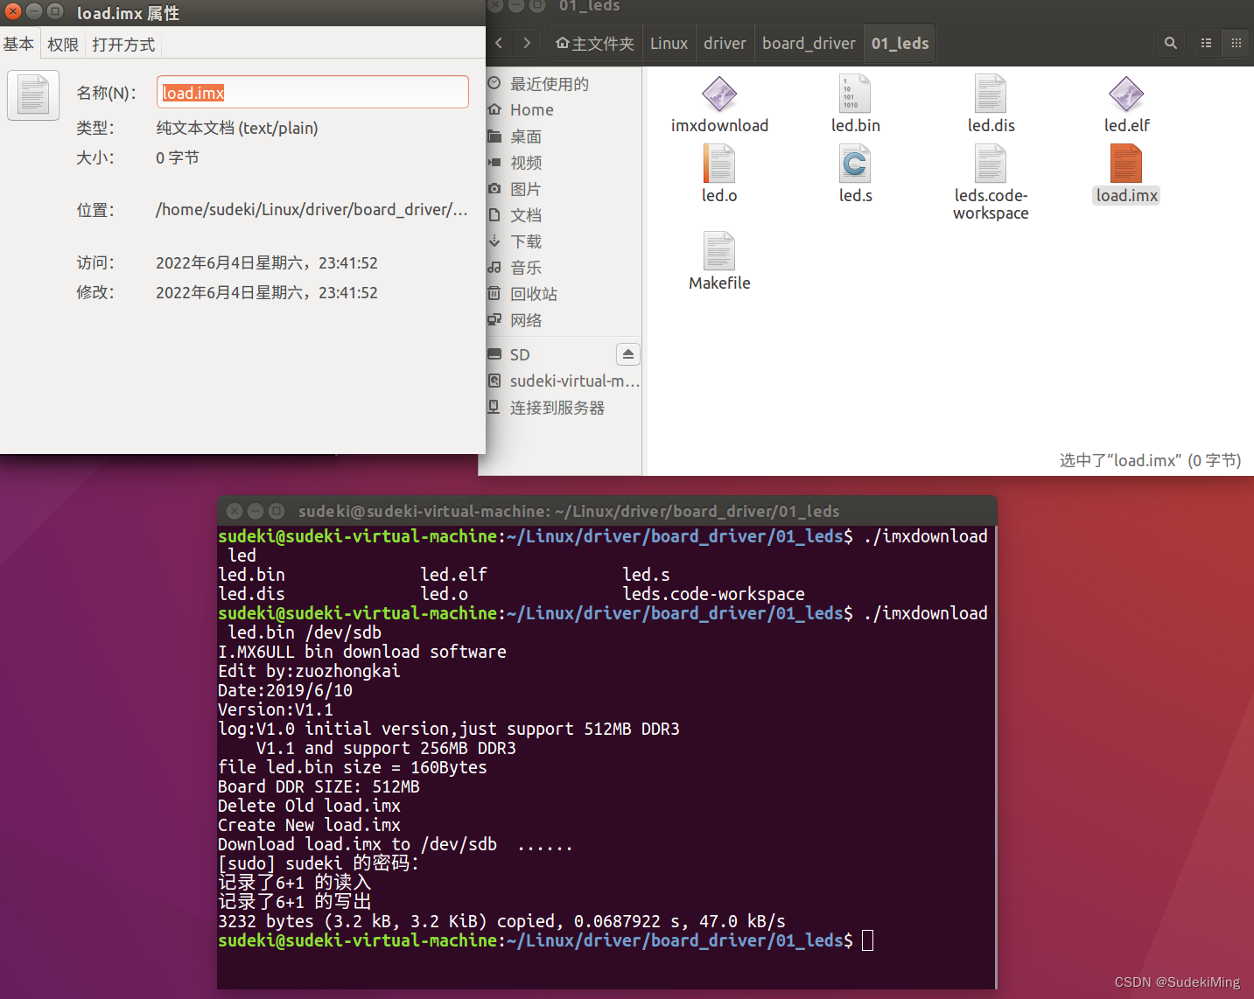Click 'file led.bin size = 160Bytes' line
The image size is (1254, 999).
(353, 767)
